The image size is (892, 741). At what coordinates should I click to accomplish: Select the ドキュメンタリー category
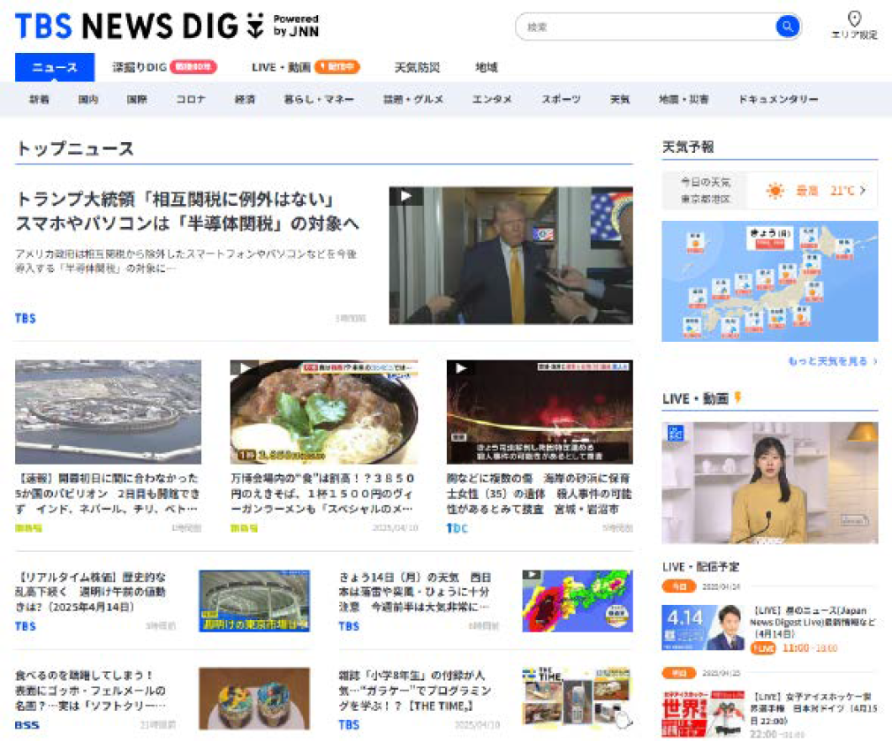coord(778,99)
